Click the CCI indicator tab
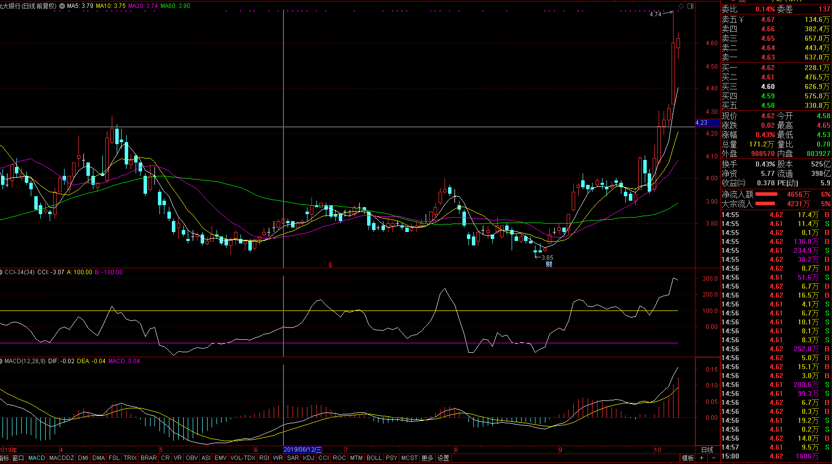832x464 pixels. (323, 458)
